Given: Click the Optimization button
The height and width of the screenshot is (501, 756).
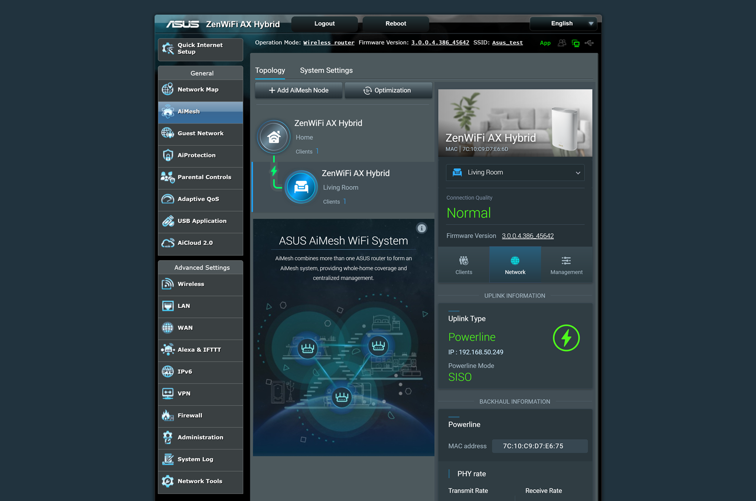Looking at the screenshot, I should [388, 91].
